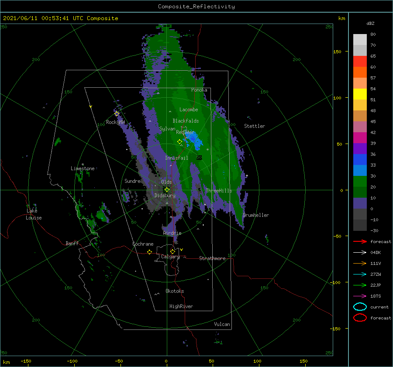Click the magenta 18TS arrow legend icon
393x367 pixels.
coord(360,296)
